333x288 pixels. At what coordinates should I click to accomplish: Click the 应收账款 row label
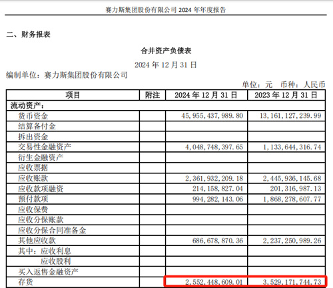33,178
